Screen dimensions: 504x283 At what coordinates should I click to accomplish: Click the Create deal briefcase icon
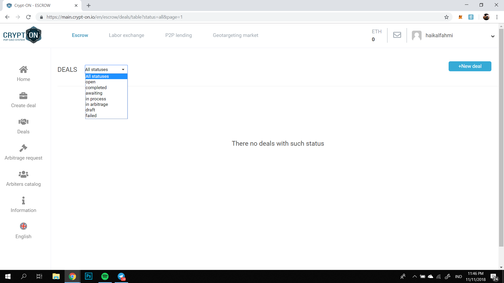point(23,96)
